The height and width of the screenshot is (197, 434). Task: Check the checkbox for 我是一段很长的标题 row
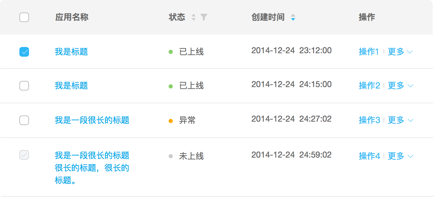[24, 120]
